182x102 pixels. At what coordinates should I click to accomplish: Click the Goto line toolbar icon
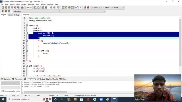pyautogui.click(x=46, y=8)
